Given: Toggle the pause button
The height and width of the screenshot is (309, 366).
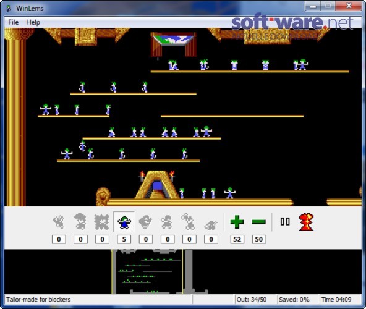Looking at the screenshot, I should click(x=285, y=221).
